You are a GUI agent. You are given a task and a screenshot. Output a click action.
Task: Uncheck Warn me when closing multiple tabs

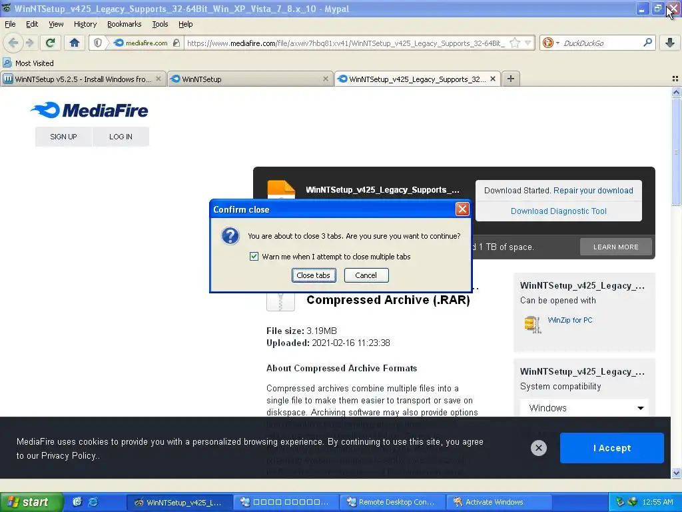pos(254,257)
